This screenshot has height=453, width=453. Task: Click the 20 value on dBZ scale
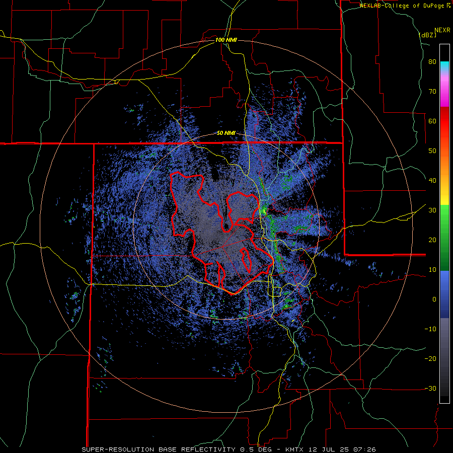[x=432, y=240]
